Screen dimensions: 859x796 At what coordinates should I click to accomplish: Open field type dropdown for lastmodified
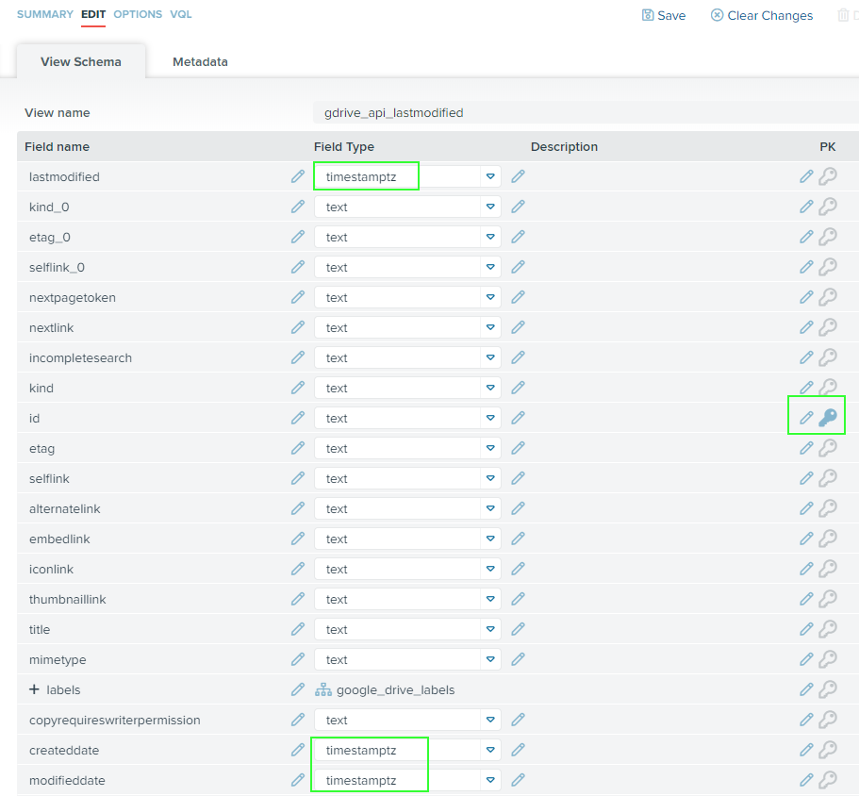point(490,176)
